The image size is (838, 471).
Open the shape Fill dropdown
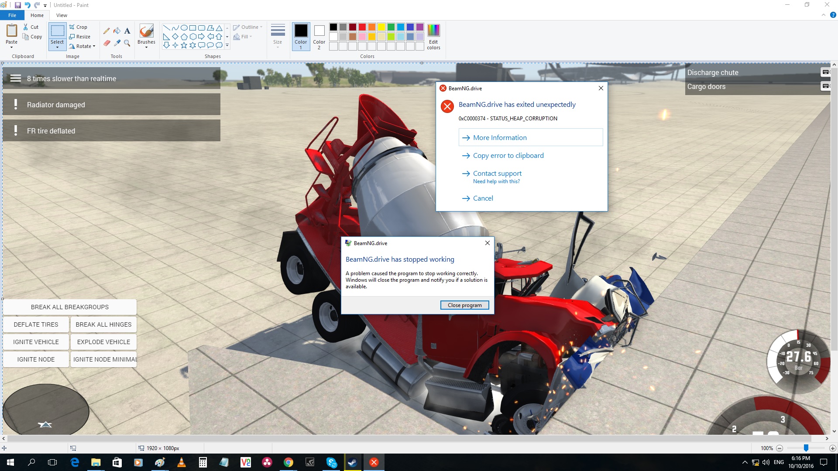[243, 37]
